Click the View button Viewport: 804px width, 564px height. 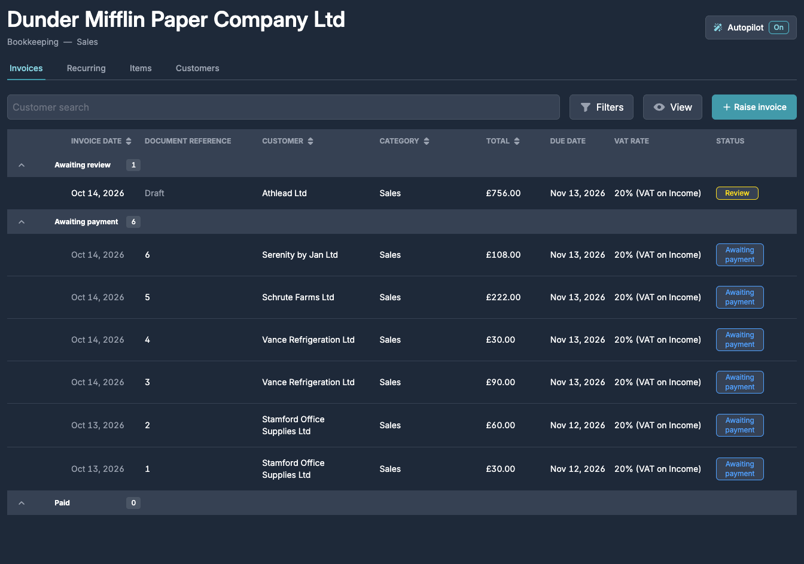pyautogui.click(x=672, y=107)
